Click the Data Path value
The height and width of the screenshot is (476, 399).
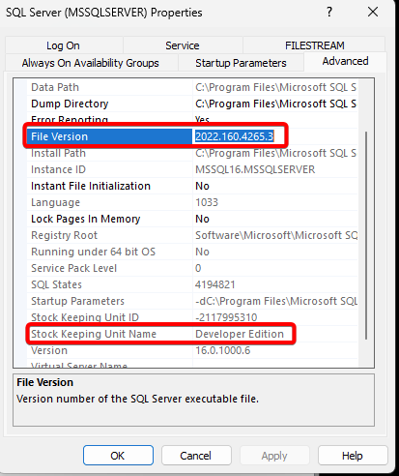(x=275, y=87)
